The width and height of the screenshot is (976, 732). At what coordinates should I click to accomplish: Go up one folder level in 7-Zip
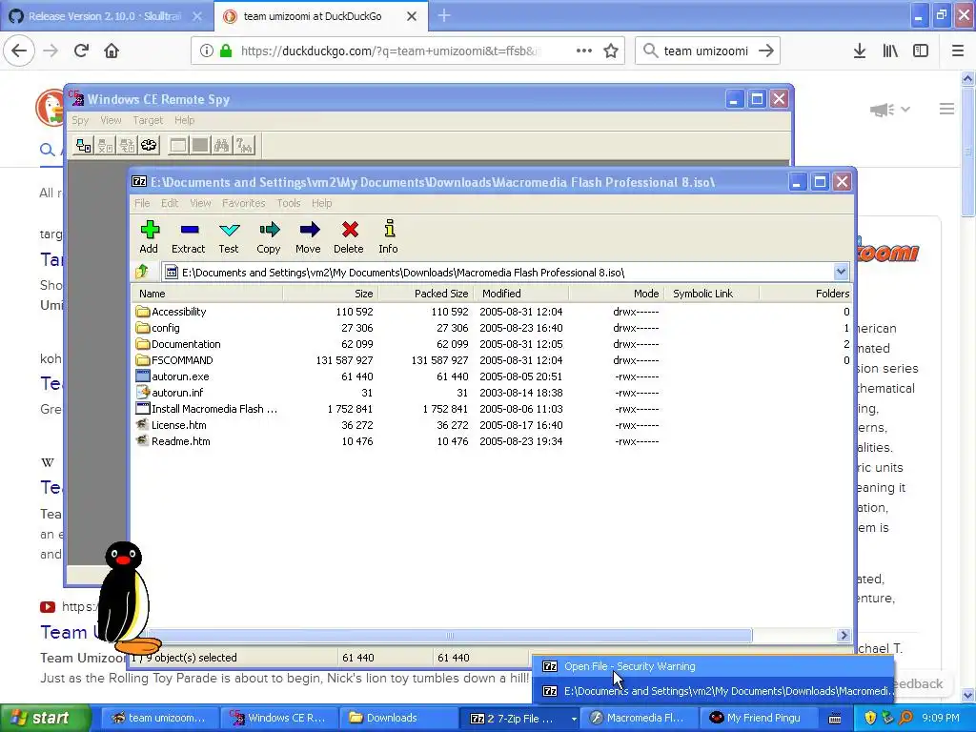tap(142, 272)
